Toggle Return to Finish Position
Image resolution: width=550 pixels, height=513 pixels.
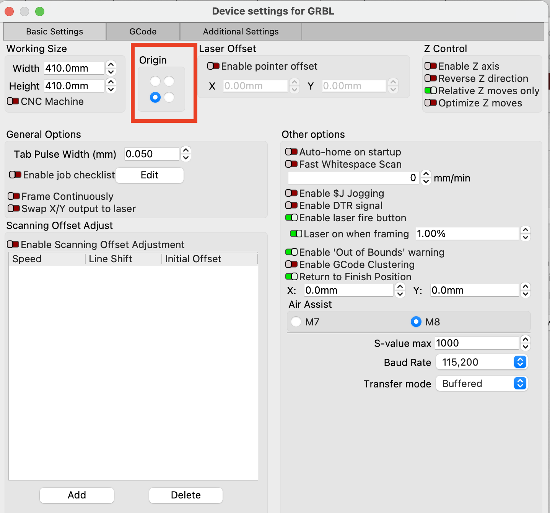tap(291, 277)
